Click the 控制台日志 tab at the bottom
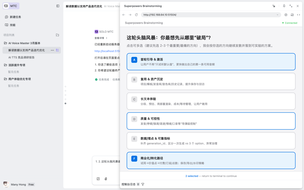Screen dimensions: 304x190 [129, 184]
